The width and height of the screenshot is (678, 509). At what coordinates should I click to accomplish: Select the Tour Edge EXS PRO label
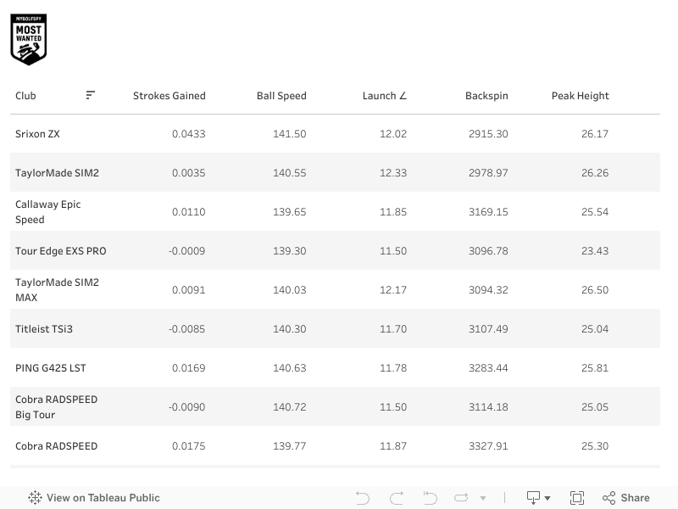(x=60, y=251)
